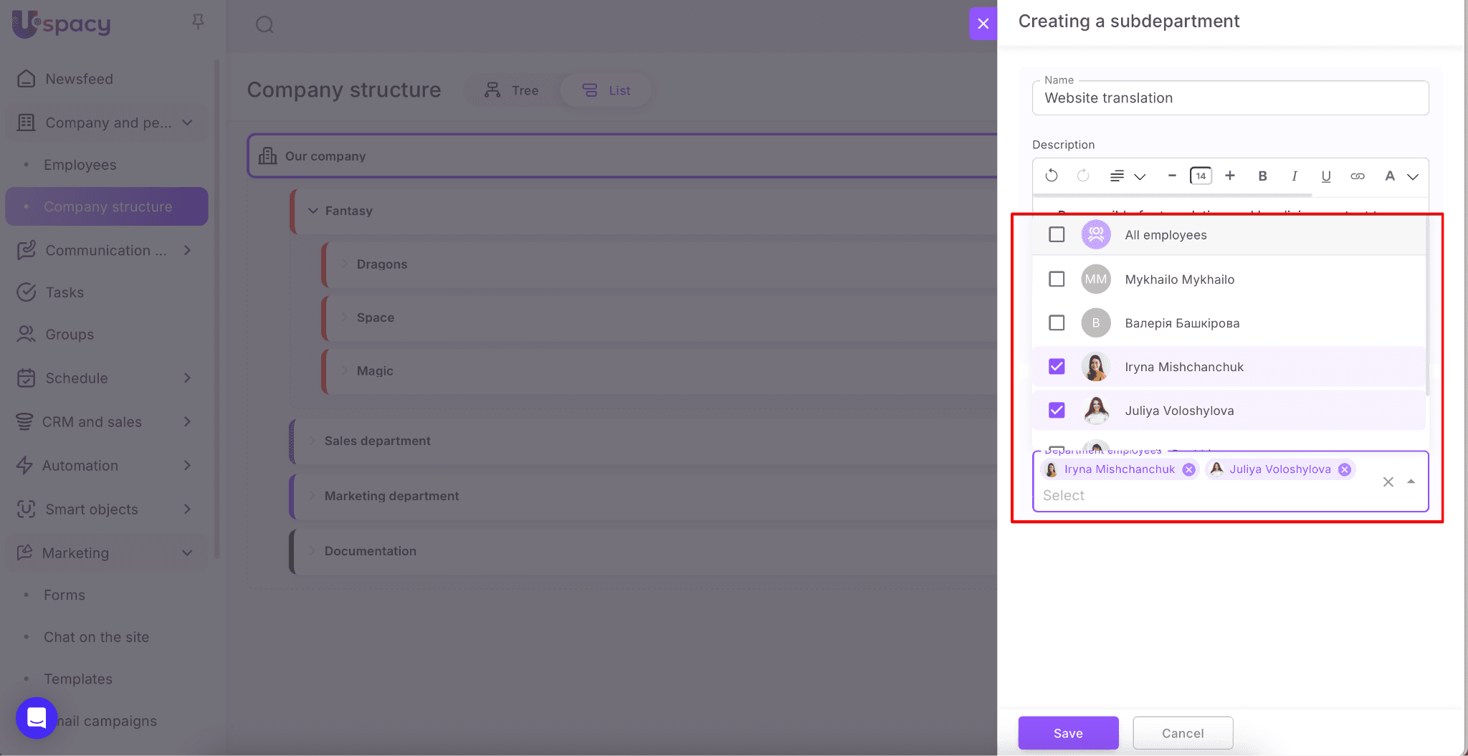This screenshot has height=756, width=1468.
Task: Toggle bold formatting in description editor
Action: point(1262,176)
